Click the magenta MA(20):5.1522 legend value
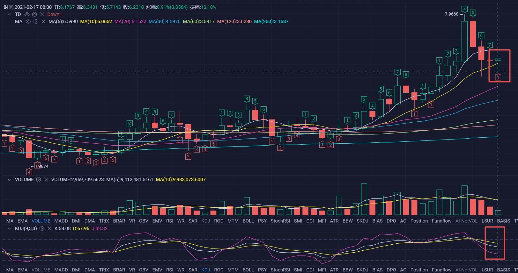518x273 pixels. (x=130, y=22)
